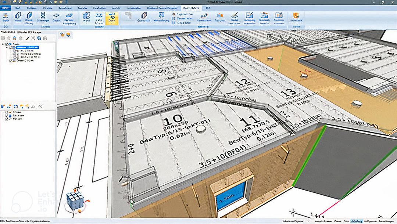The image size is (397, 224).
Task: Open the blue file menu tab
Action: tap(6, 7)
